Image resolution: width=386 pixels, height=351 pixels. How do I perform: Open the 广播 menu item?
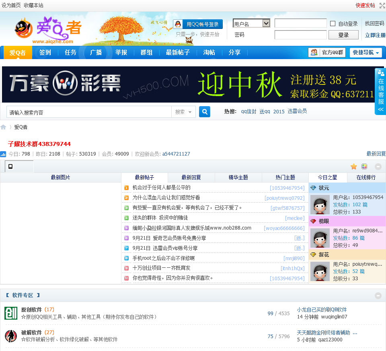96,52
